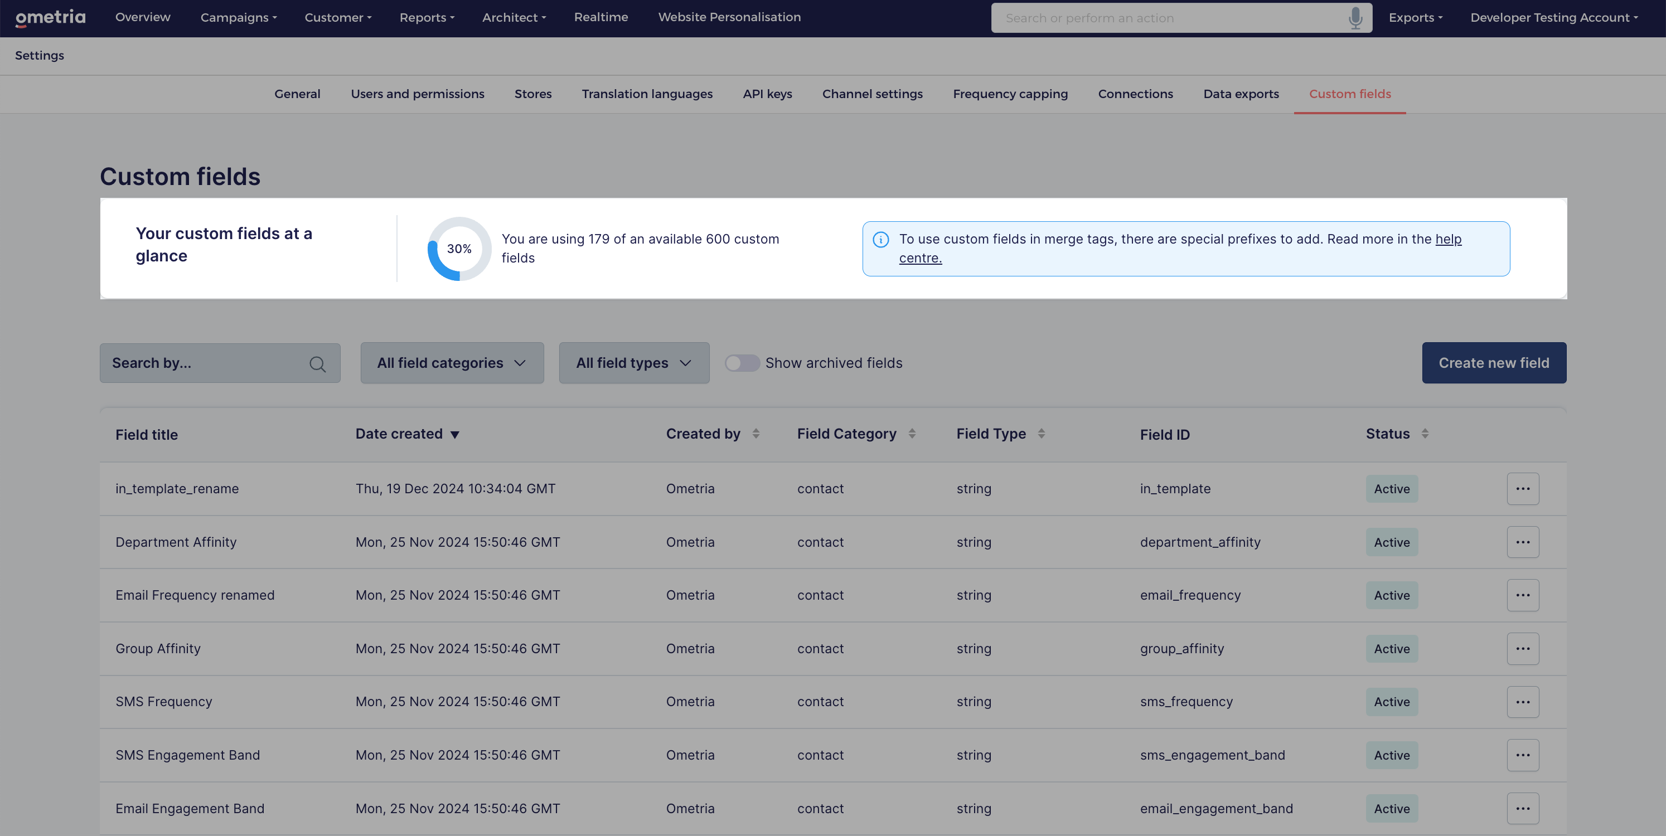Click the microphone voice search icon
The image size is (1666, 836).
(x=1355, y=18)
